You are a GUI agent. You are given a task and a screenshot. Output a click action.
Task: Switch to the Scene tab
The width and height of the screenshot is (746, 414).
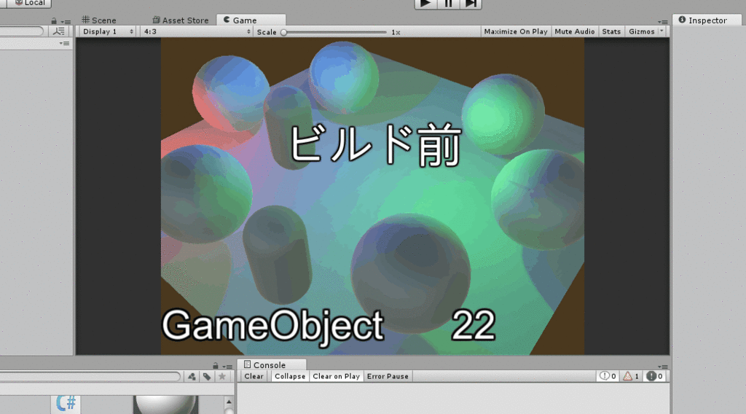99,20
